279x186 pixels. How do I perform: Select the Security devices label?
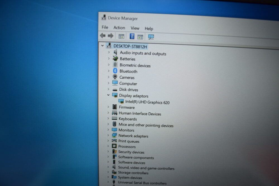click(131, 152)
